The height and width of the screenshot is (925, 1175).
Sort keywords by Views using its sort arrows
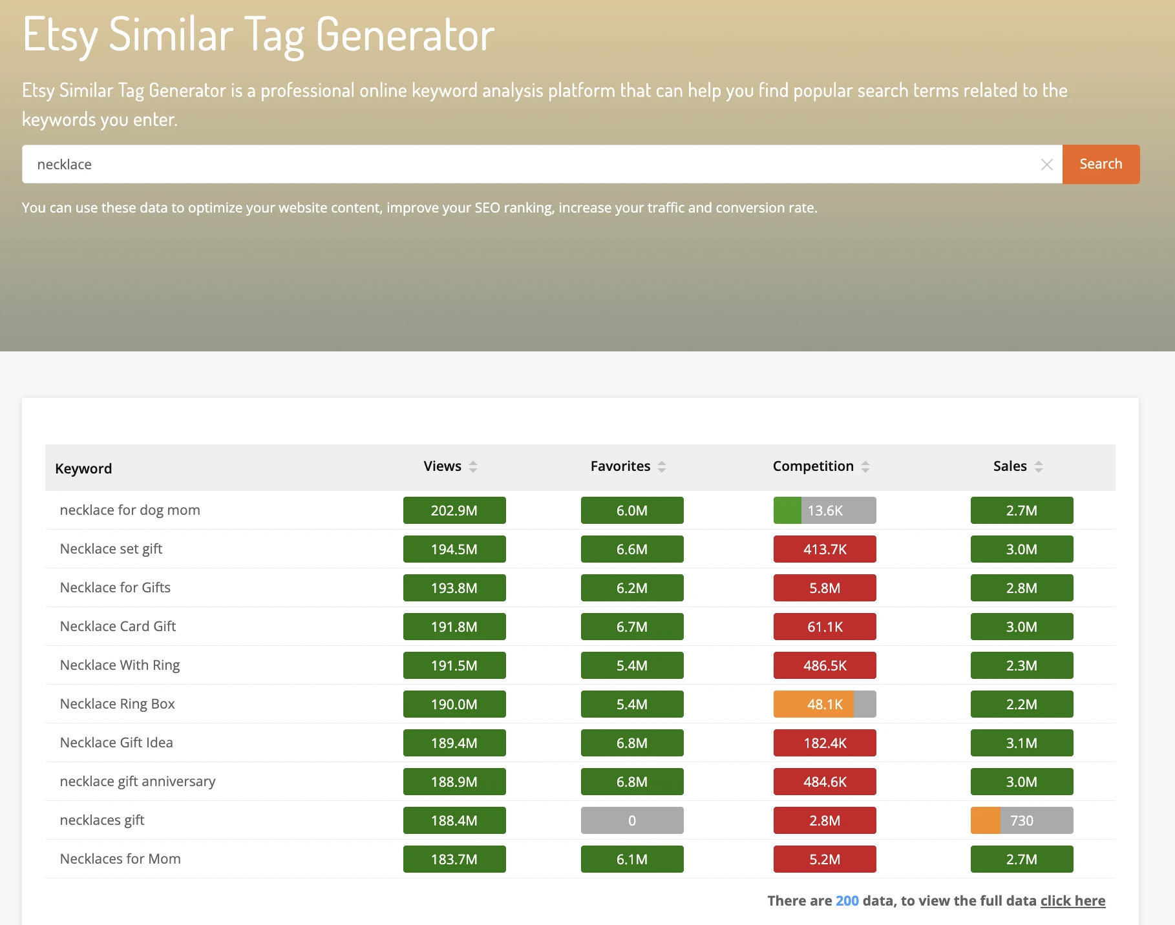(472, 466)
